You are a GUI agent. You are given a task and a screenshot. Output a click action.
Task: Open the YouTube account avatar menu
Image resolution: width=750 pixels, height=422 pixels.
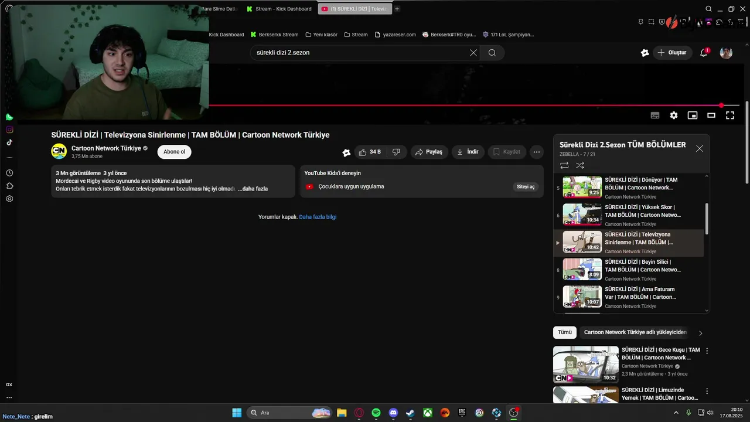tap(726, 53)
